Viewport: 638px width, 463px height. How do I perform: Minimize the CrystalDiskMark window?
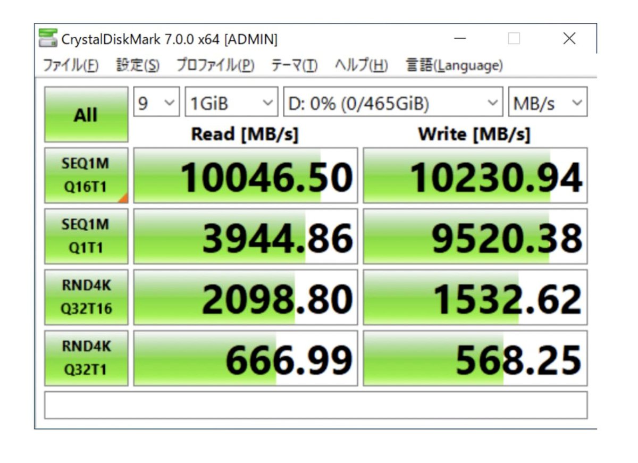point(460,39)
